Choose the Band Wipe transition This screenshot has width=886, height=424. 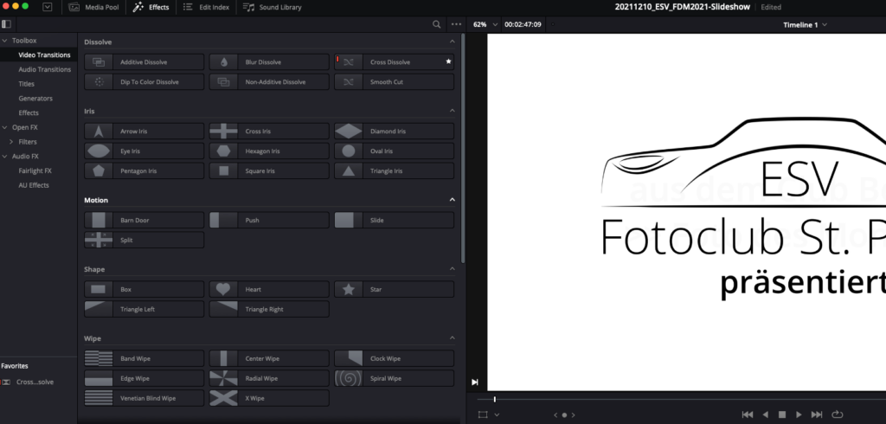point(144,358)
